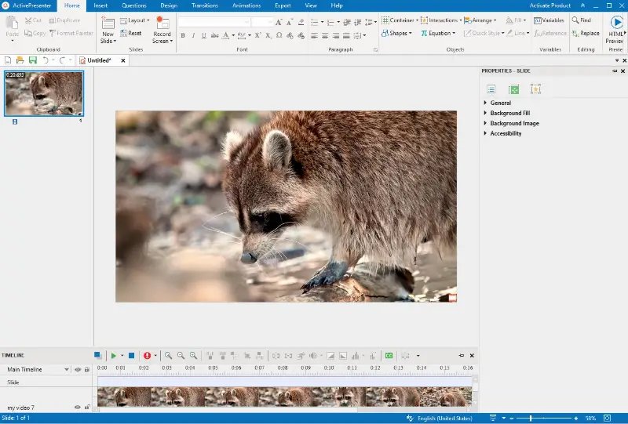Open the Design ribbon tab

coord(169,5)
